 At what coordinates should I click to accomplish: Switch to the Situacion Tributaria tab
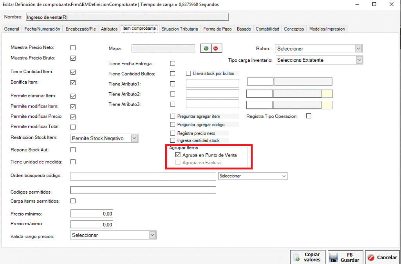pos(180,29)
